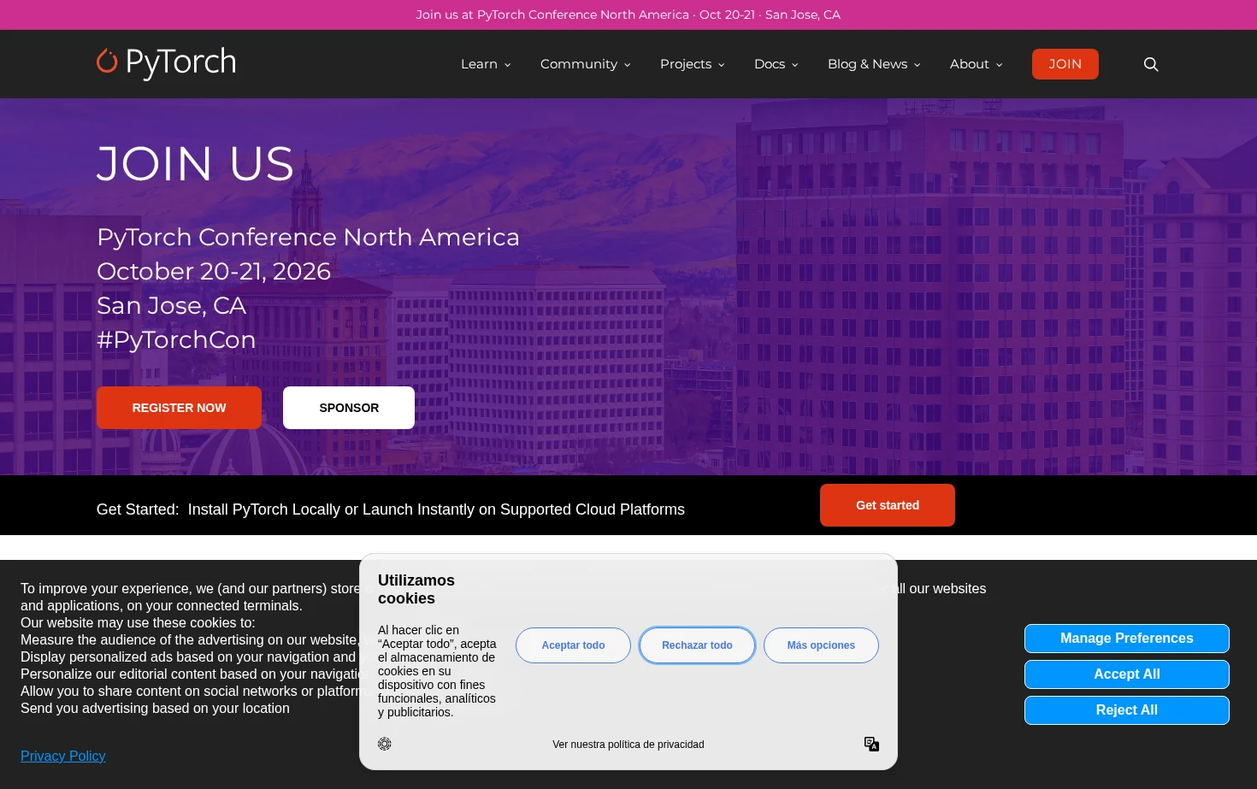Viewport: 1257px width, 789px height.
Task: Click the October 20-21, 2026 date text
Action: [x=214, y=271]
